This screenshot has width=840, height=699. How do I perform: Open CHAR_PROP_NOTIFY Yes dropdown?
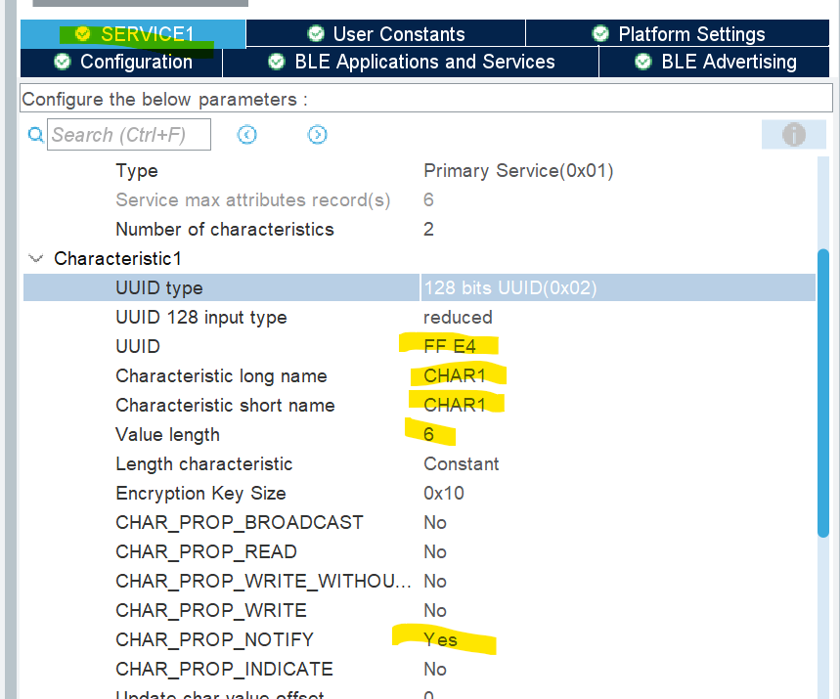[440, 639]
